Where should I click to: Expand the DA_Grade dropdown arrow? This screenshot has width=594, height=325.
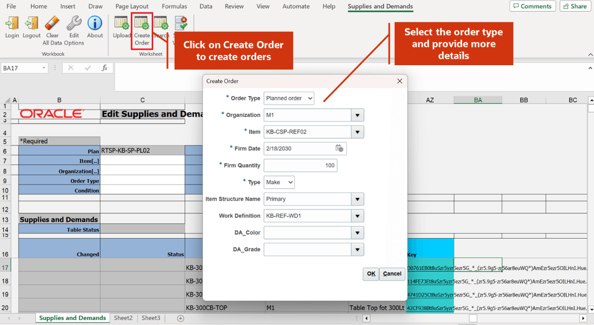(358, 249)
